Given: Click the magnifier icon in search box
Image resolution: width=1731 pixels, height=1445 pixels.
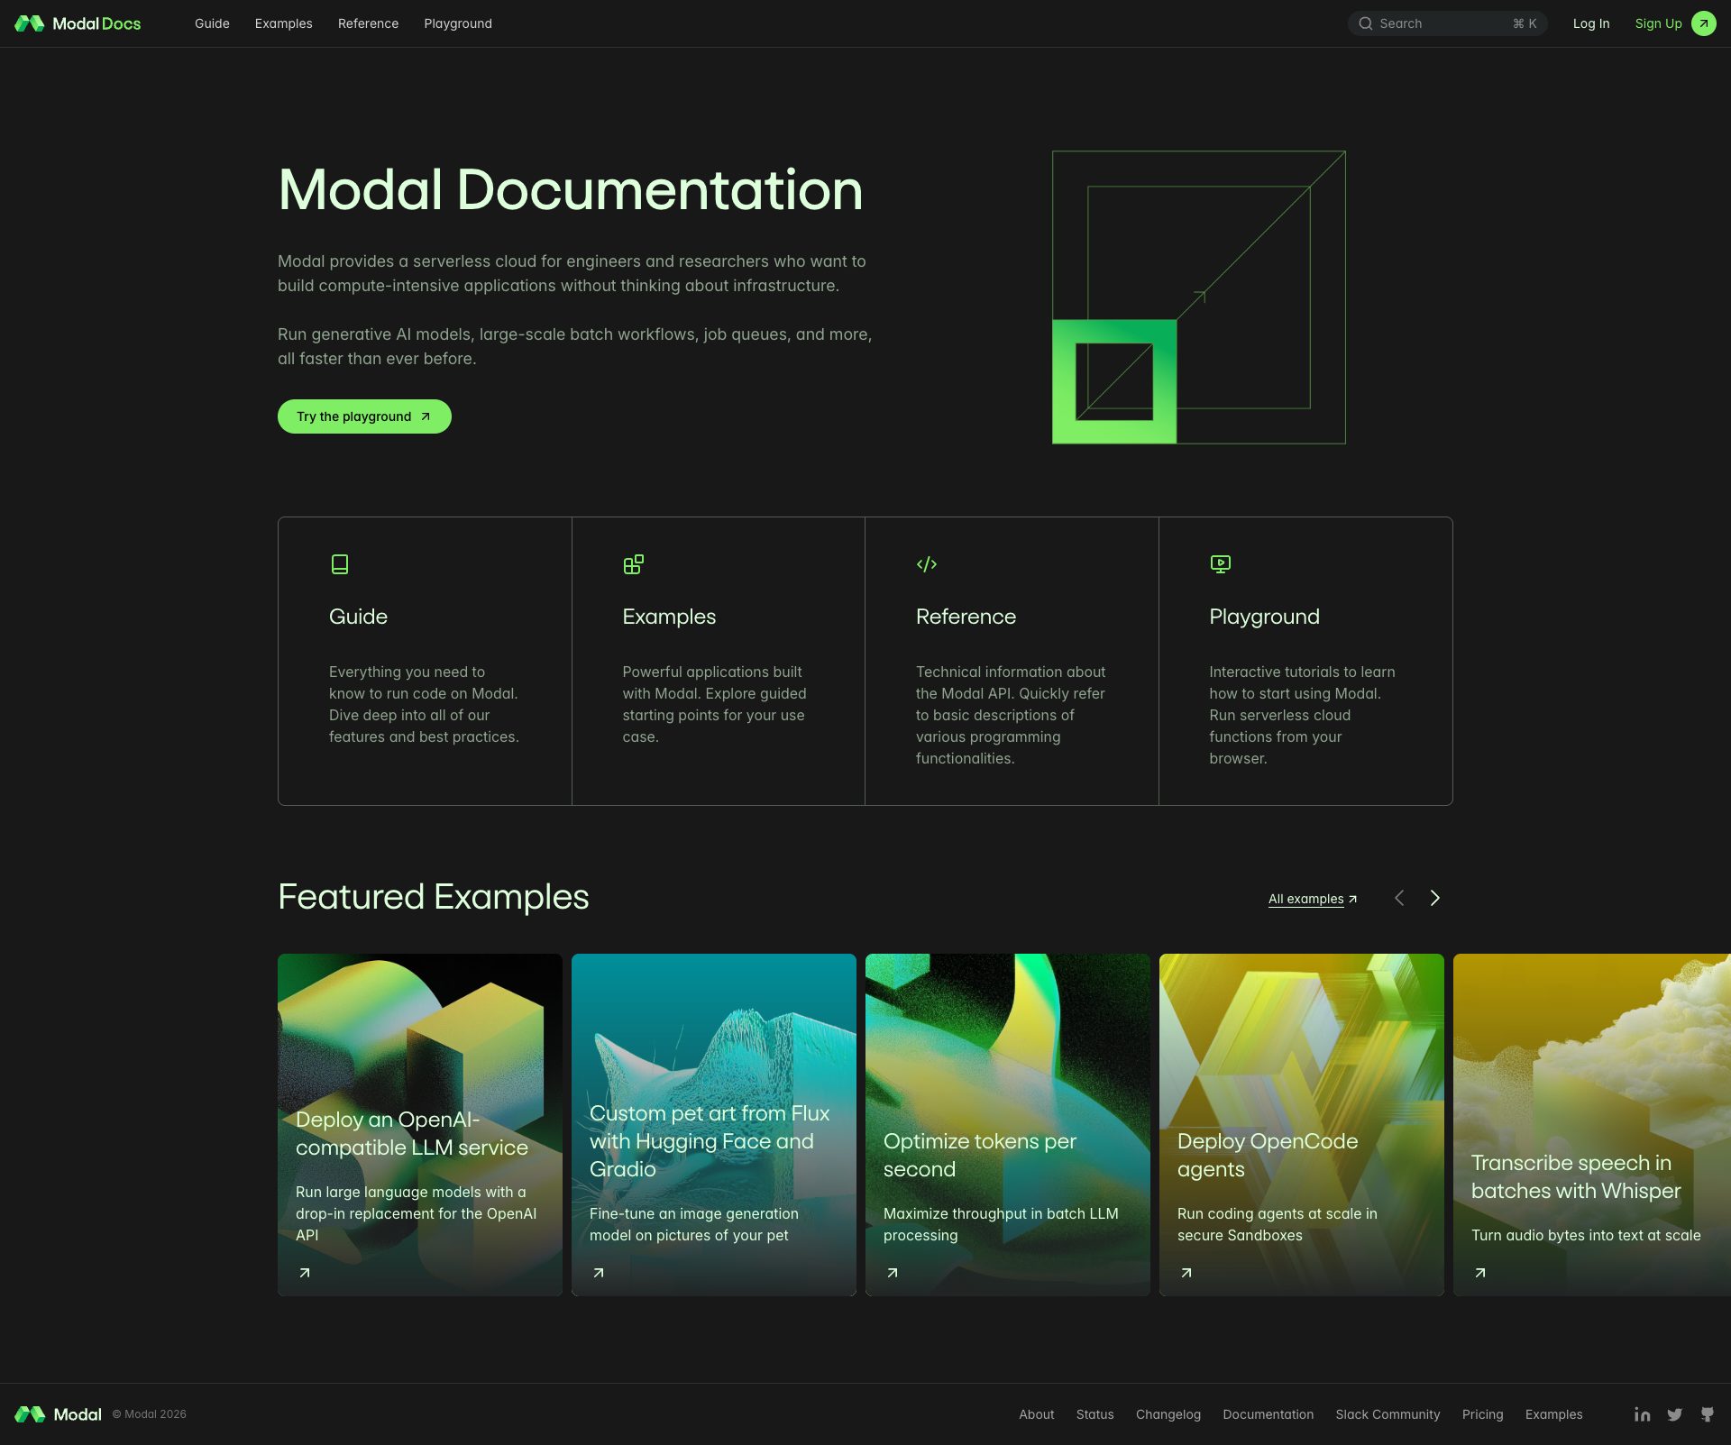Looking at the screenshot, I should [x=1366, y=23].
